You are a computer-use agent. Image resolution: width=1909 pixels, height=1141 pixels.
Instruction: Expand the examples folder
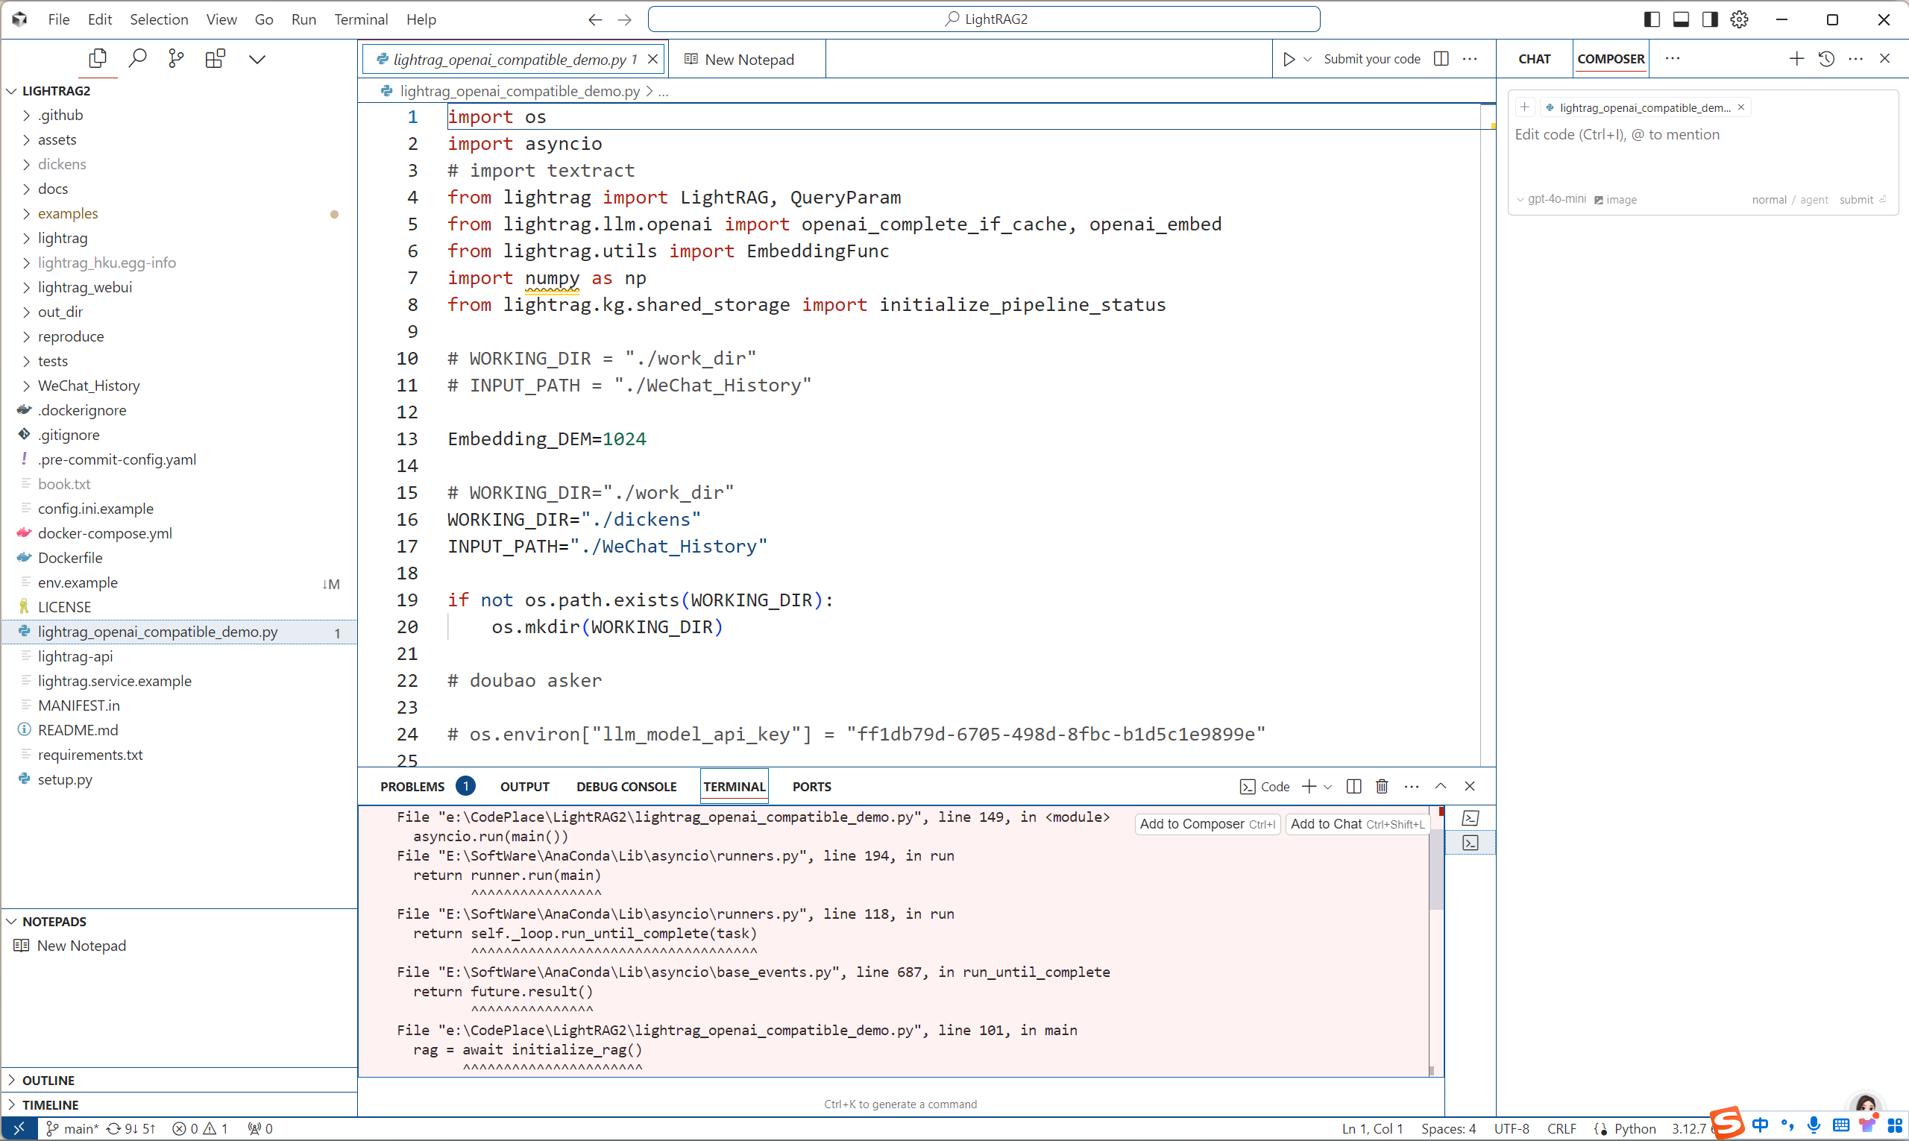[x=68, y=213]
